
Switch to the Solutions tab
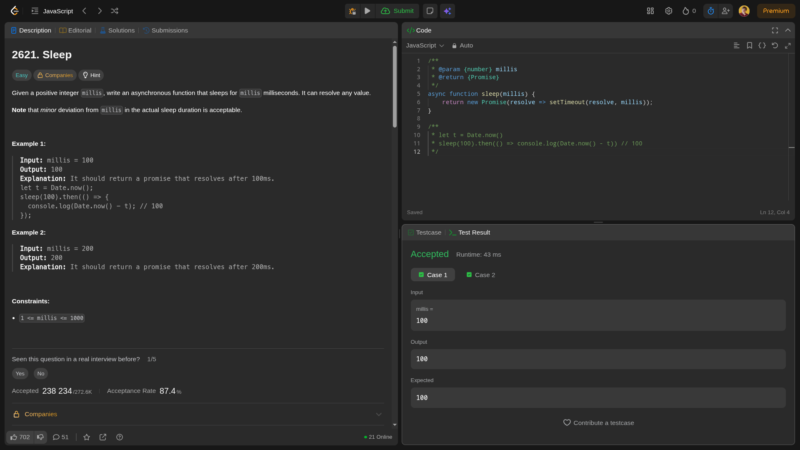pos(117,30)
